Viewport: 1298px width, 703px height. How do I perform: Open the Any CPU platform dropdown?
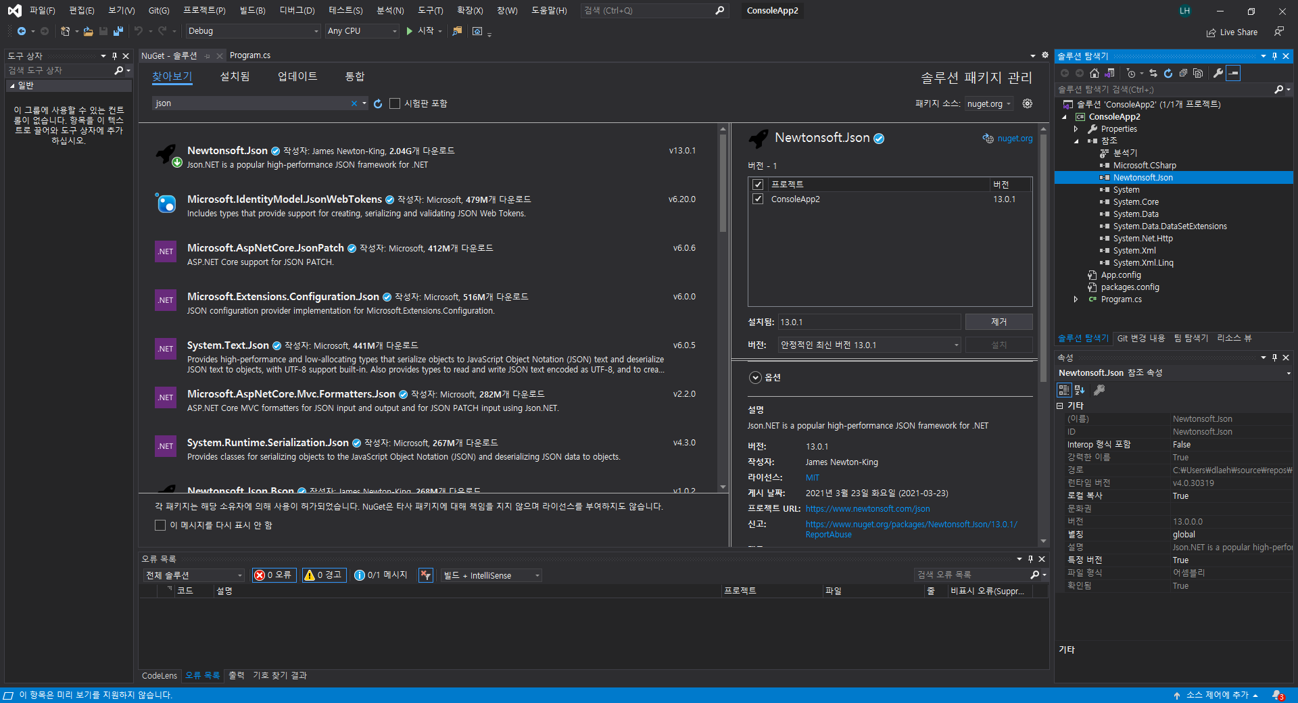(x=362, y=31)
